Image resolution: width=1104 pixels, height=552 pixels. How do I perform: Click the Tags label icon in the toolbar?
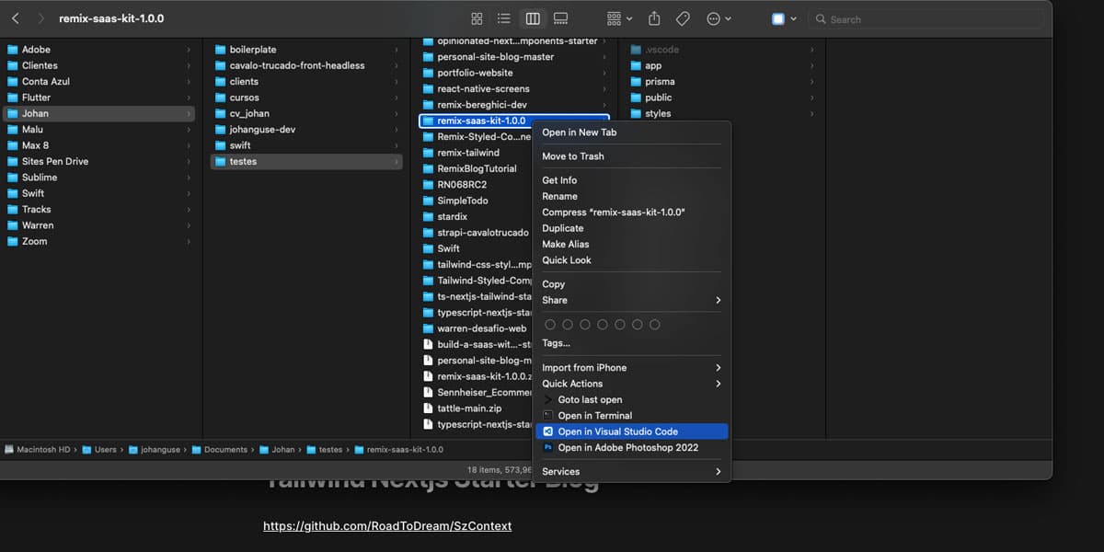tap(683, 17)
